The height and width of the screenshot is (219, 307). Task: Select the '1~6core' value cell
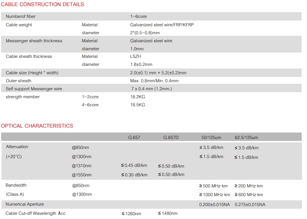coord(138,17)
